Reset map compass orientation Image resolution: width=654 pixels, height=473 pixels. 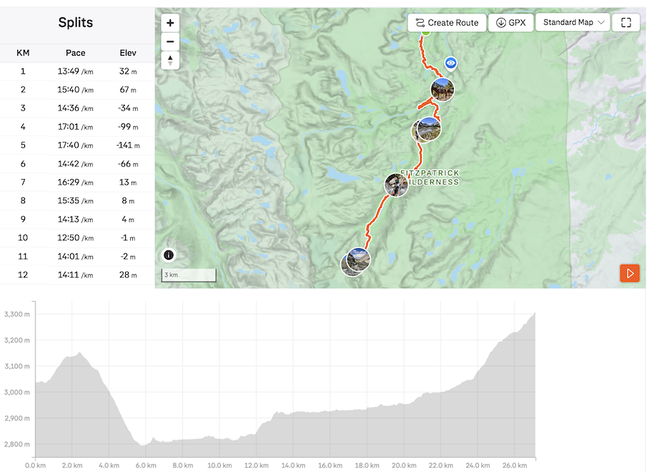[x=170, y=60]
